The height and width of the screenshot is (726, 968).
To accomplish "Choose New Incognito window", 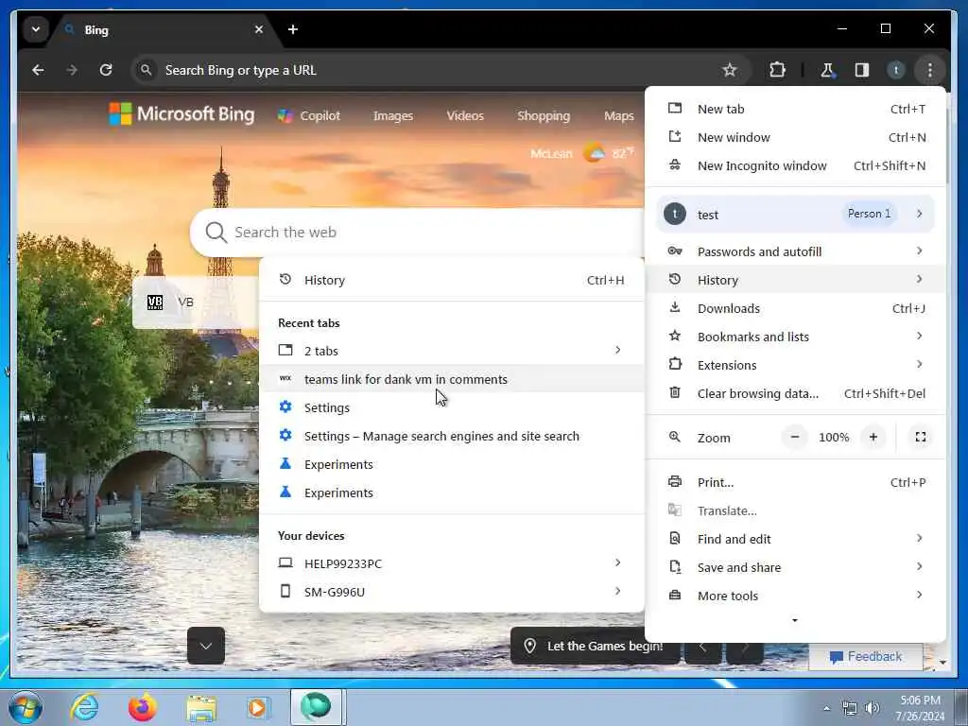I will (795, 166).
